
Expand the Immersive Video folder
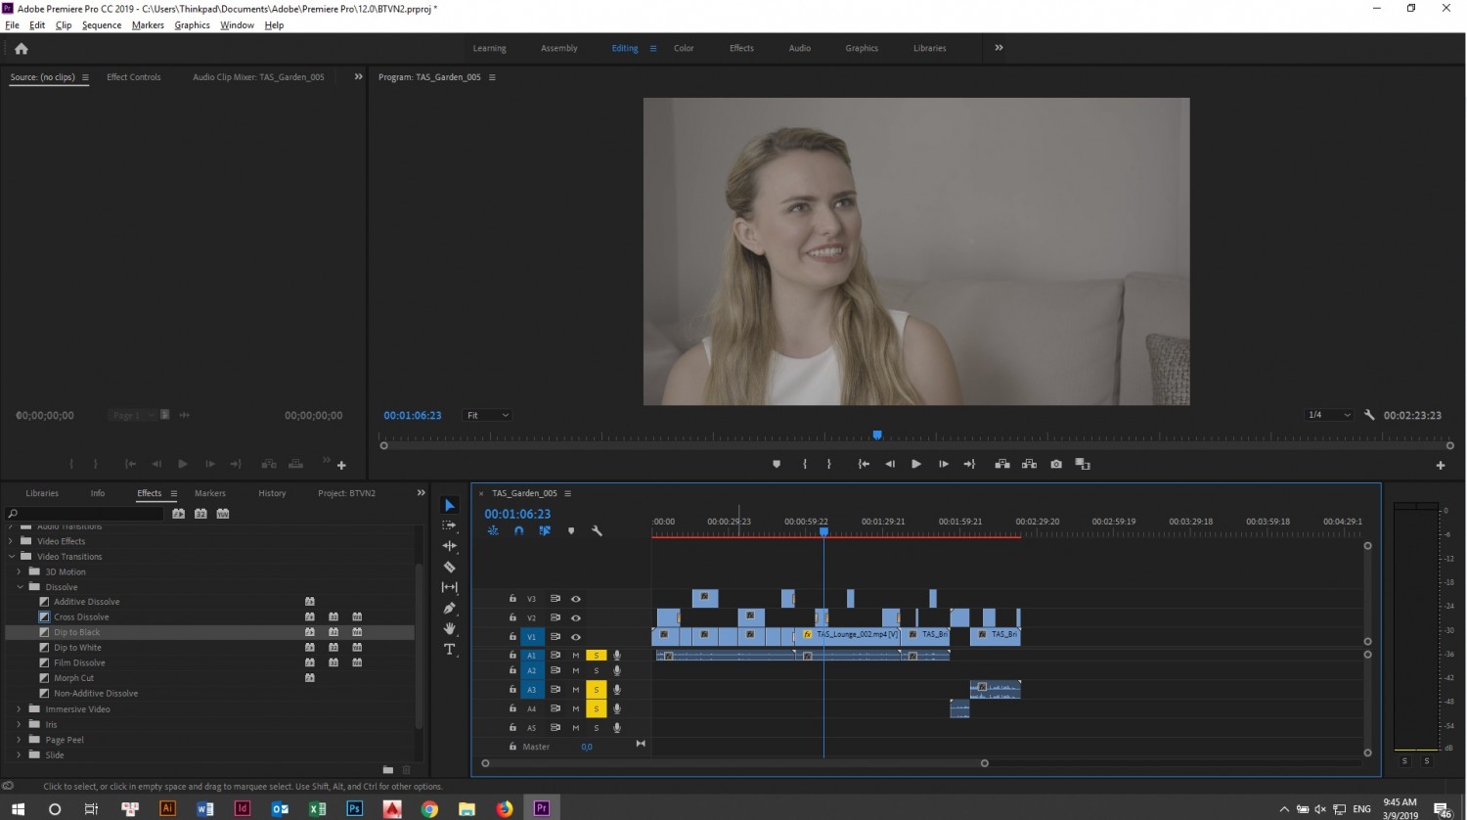coord(20,709)
